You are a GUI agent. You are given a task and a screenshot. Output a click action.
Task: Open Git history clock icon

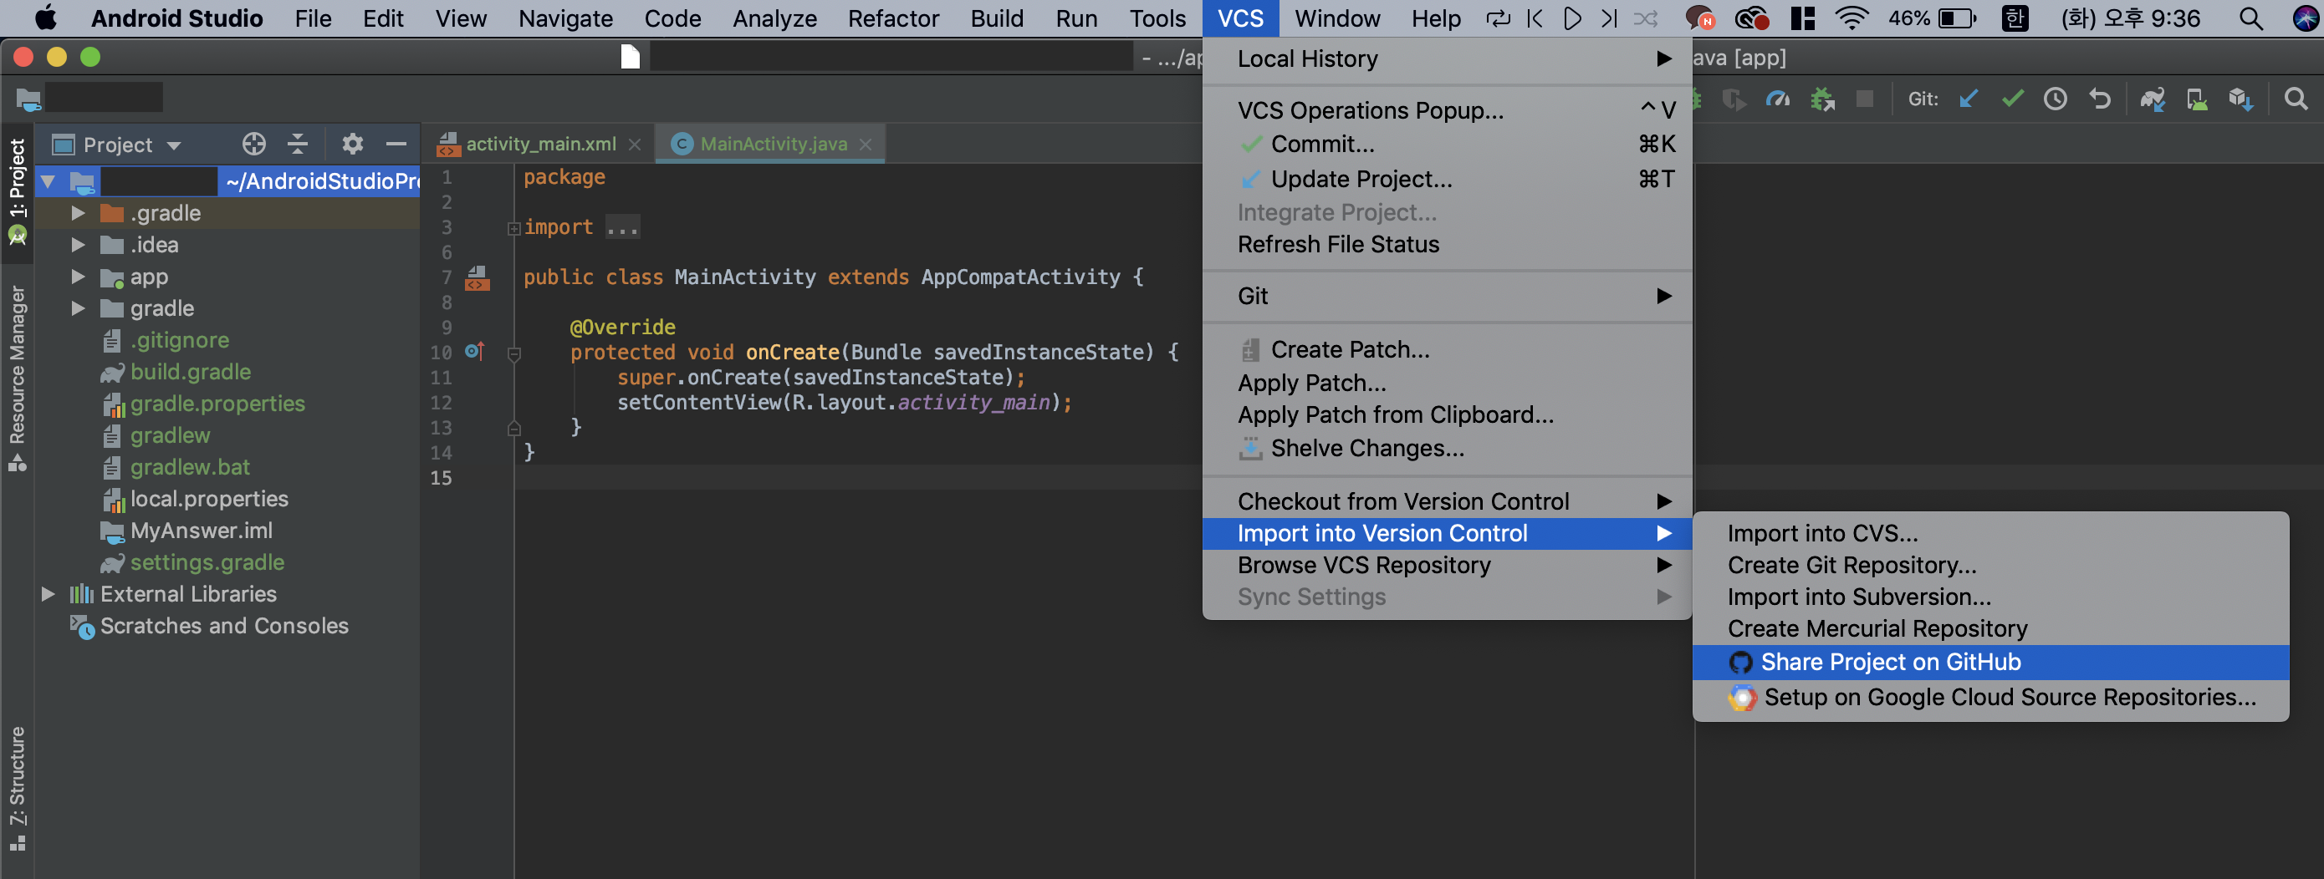pyautogui.click(x=2056, y=99)
